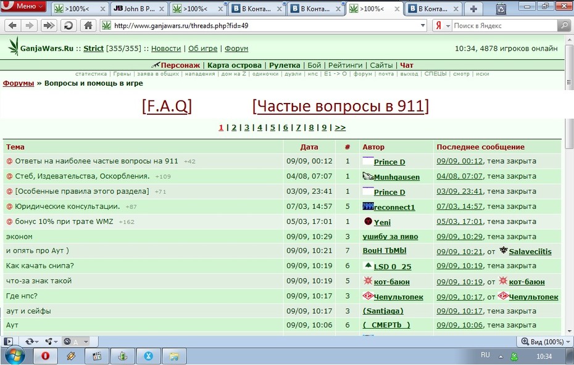Switch to the first >100%< tab
The height and width of the screenshot is (365, 574).
[79, 9]
